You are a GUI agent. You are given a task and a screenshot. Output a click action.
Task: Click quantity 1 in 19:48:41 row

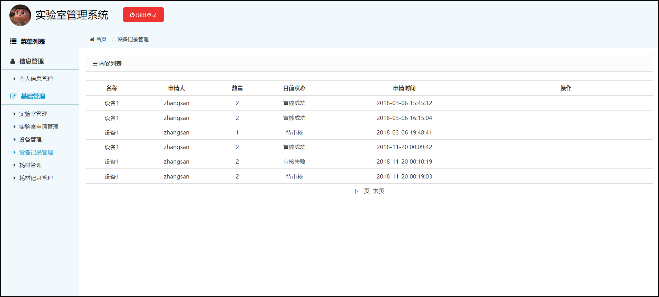[237, 133]
